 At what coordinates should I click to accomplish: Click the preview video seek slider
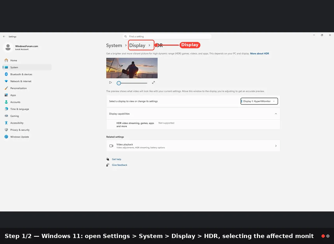[x=132, y=83]
